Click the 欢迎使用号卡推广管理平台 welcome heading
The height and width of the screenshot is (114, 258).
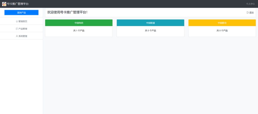tap(67, 12)
